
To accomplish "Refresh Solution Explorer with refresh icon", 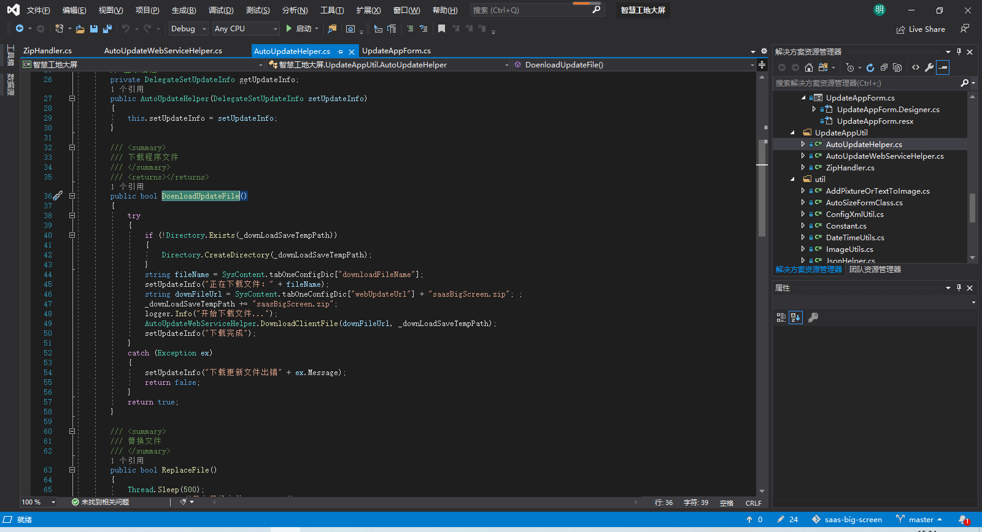I will click(x=870, y=67).
